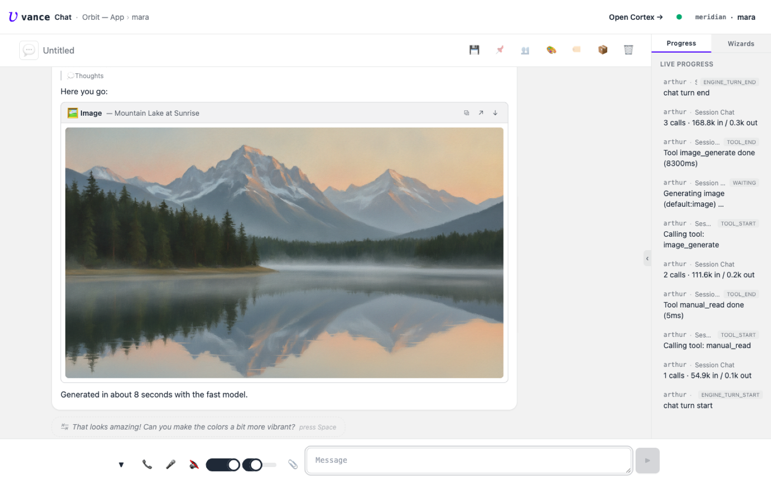The height and width of the screenshot is (482, 771).
Task: Click into the Message input field
Action: click(468, 460)
